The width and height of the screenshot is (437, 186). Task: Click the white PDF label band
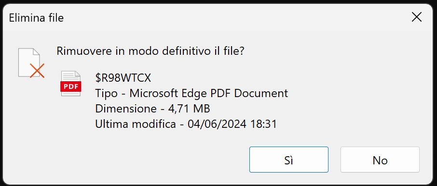pos(71,87)
